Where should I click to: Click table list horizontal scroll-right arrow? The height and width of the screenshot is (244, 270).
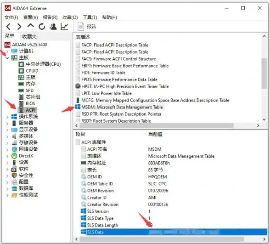point(258,125)
